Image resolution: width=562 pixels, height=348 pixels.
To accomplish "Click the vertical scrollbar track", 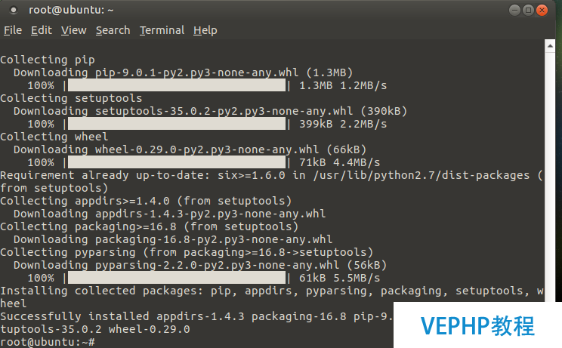I will 550,177.
